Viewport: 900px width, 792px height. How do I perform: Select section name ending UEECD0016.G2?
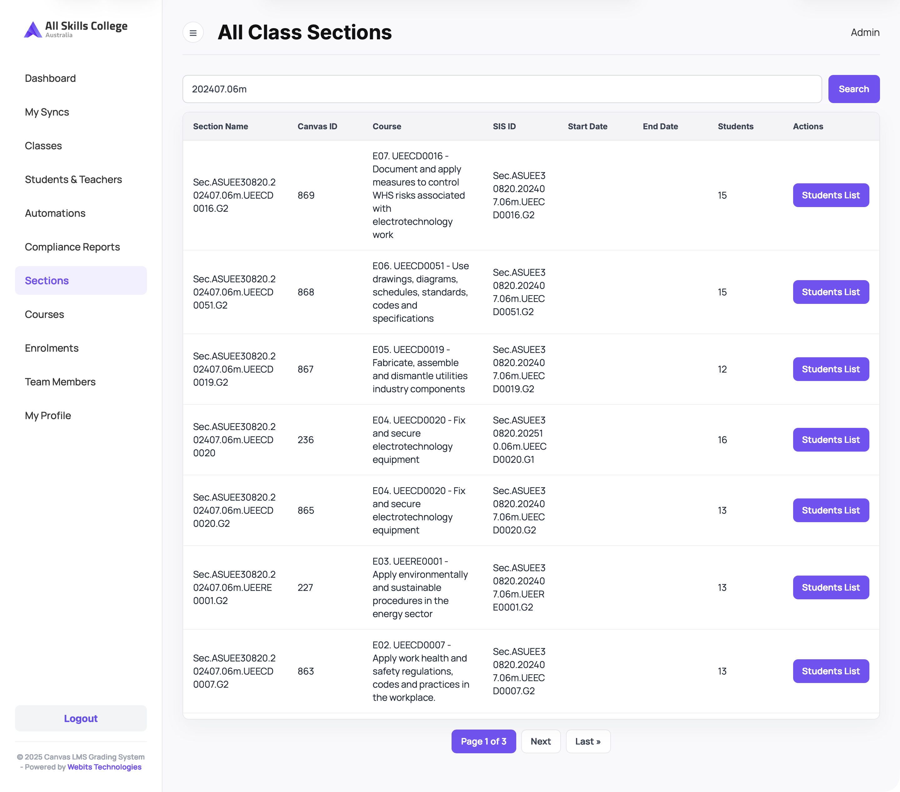(234, 196)
